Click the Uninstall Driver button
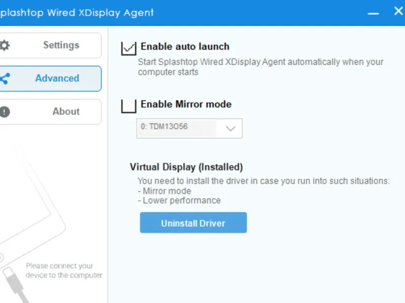 click(193, 223)
